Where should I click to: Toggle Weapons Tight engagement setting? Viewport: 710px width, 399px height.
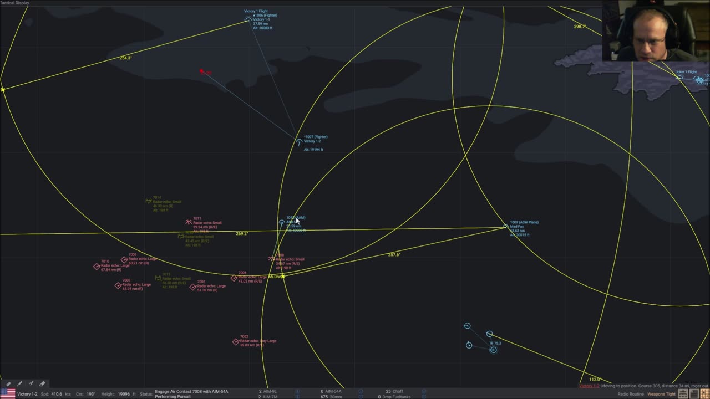point(661,394)
